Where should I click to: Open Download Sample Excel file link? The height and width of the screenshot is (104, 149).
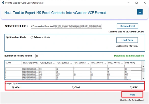point(129,56)
